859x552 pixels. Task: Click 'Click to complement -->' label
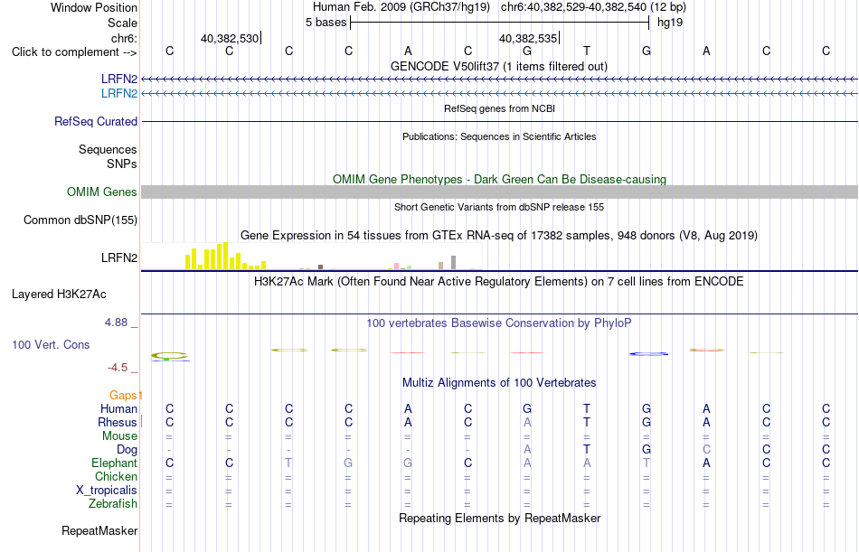(74, 52)
